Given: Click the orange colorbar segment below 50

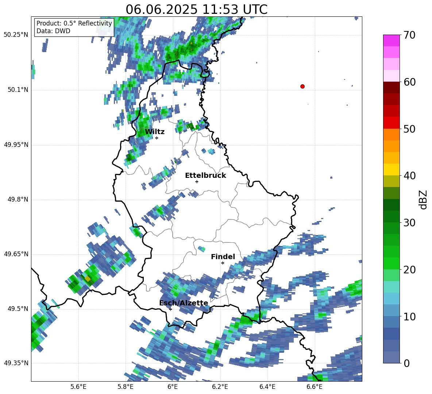Looking at the screenshot, I should (x=391, y=134).
